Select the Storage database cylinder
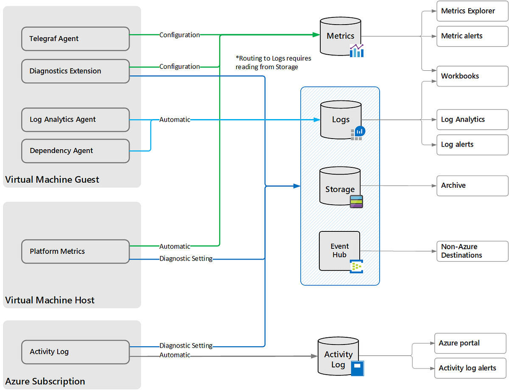 click(x=340, y=189)
